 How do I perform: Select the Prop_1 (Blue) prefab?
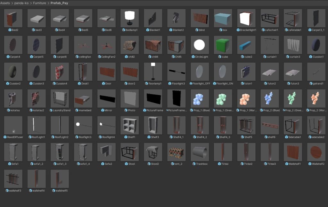pos(200,99)
